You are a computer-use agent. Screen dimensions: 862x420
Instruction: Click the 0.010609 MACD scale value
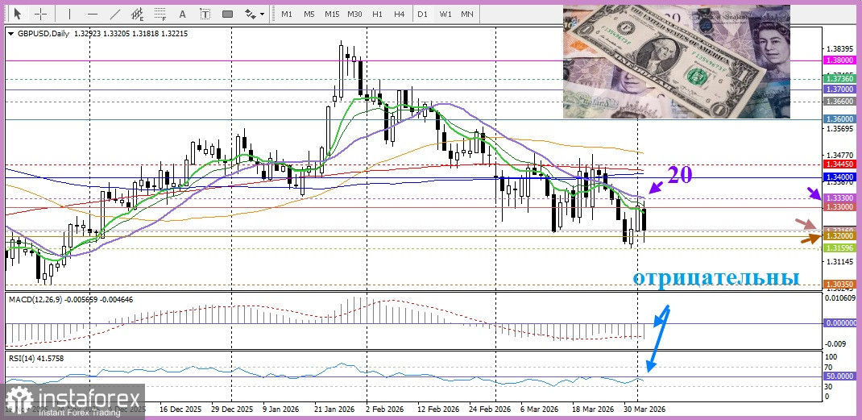pos(839,297)
